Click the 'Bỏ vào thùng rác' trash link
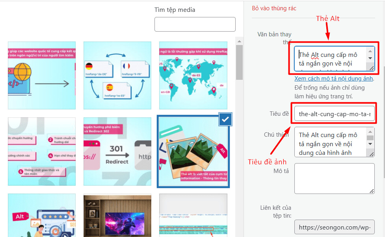385x237 pixels. tap(274, 8)
